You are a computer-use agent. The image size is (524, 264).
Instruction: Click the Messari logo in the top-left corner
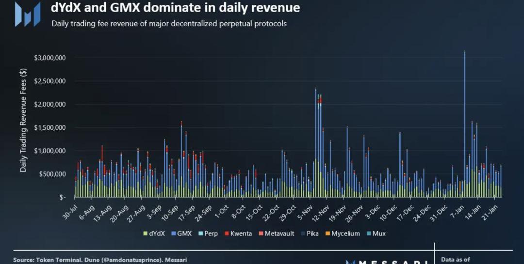click(27, 14)
